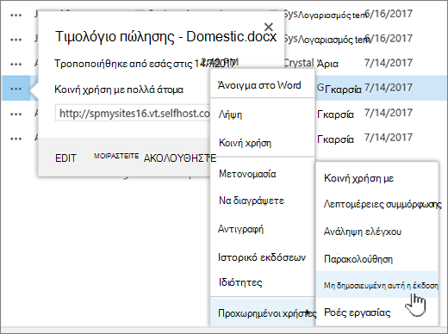The height and width of the screenshot is (334, 448).
Task: Click ΑΚΟΛΟΥΘΗΣΤΕ in the callout footer
Action: click(x=180, y=158)
